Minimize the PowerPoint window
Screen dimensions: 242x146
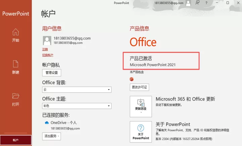click(217, 3)
